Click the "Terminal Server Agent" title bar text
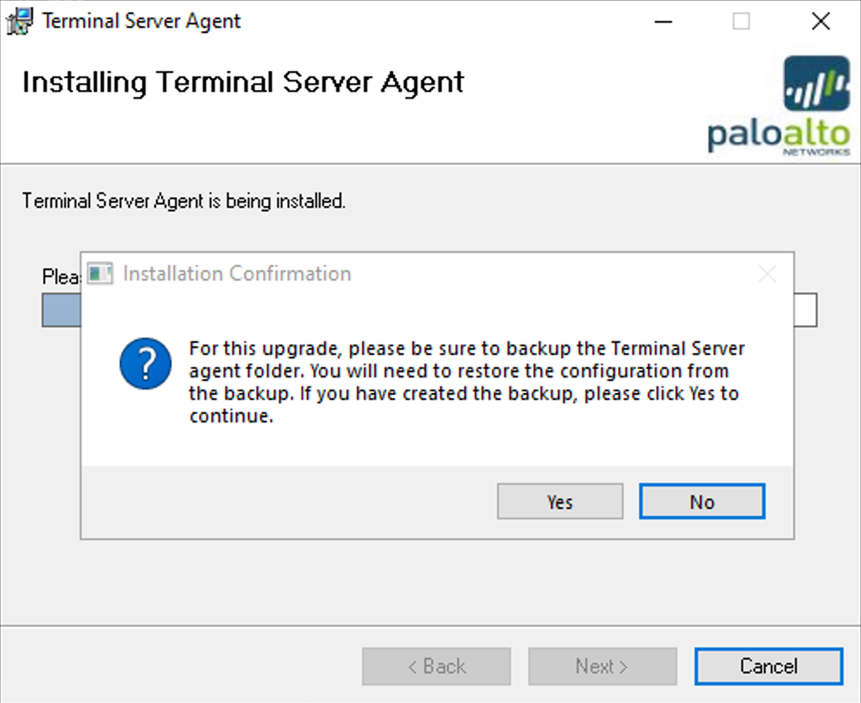Image resolution: width=861 pixels, height=703 pixels. coord(141,21)
